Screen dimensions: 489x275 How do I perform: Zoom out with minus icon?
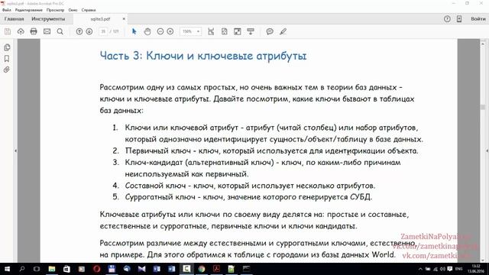click(160, 31)
